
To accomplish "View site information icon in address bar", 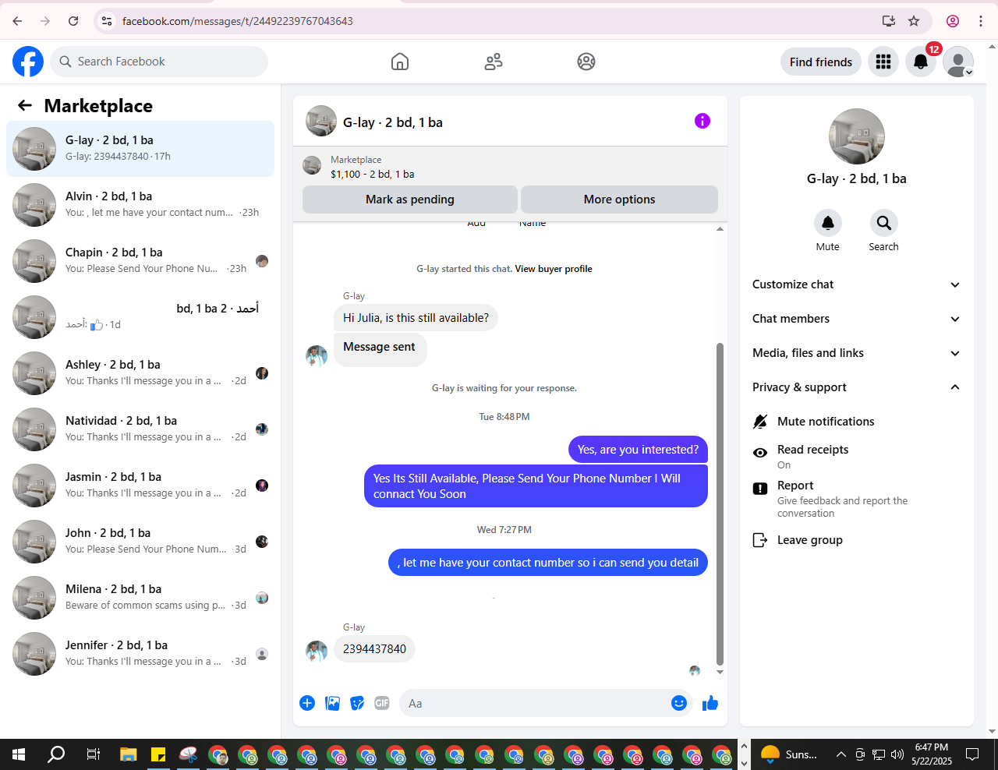I will pos(108,21).
